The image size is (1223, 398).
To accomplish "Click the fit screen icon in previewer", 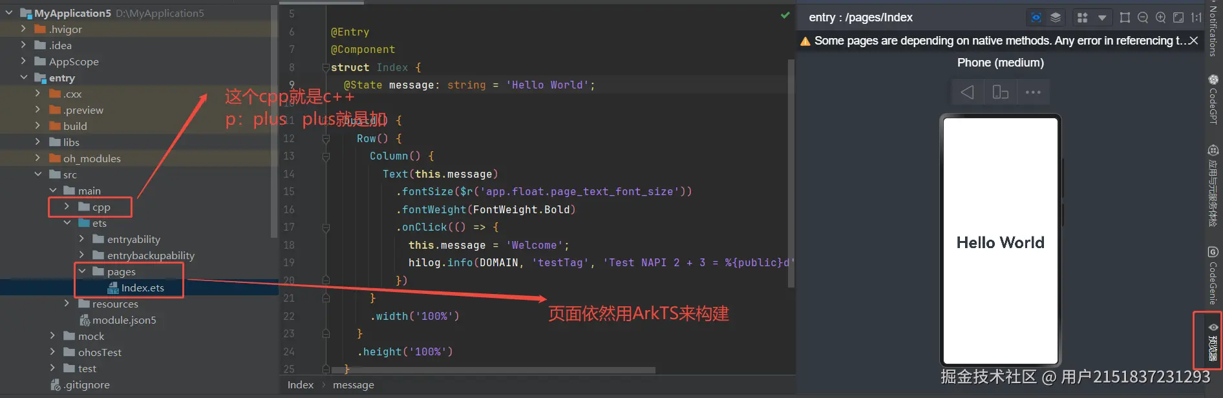I will pos(1178,17).
